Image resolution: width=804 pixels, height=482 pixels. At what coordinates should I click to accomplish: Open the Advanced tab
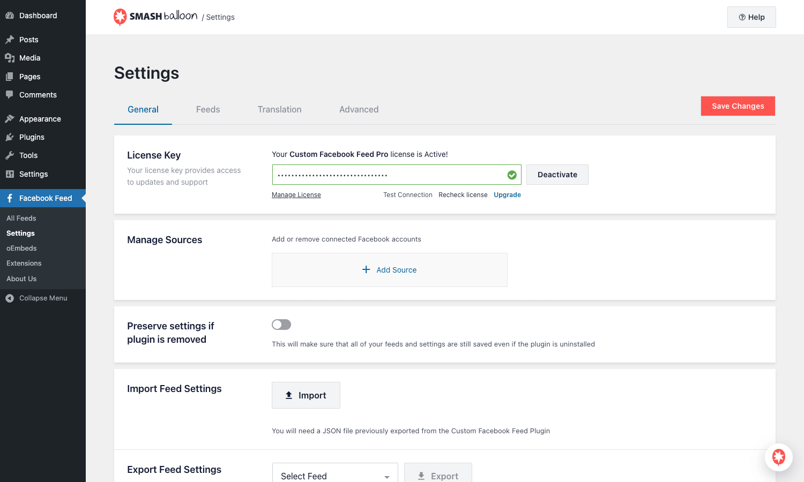pos(359,109)
